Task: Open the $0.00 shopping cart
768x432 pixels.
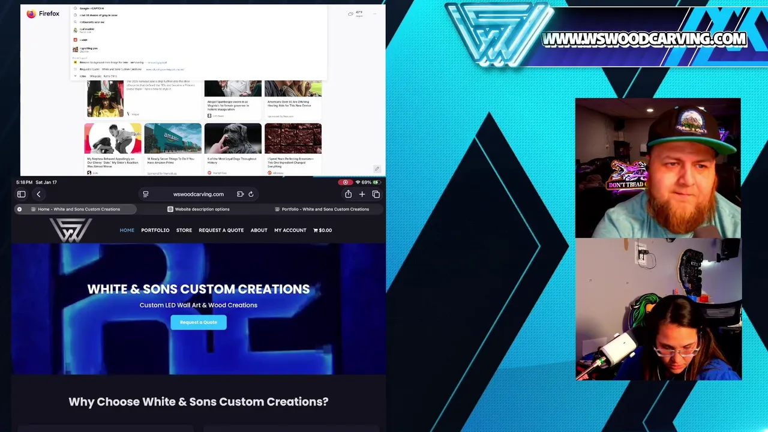Action: point(322,230)
